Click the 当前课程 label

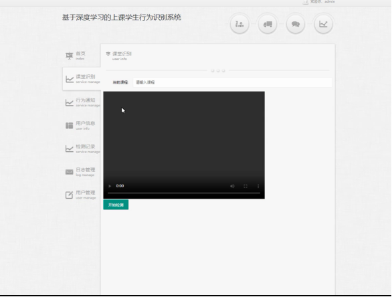coord(120,82)
